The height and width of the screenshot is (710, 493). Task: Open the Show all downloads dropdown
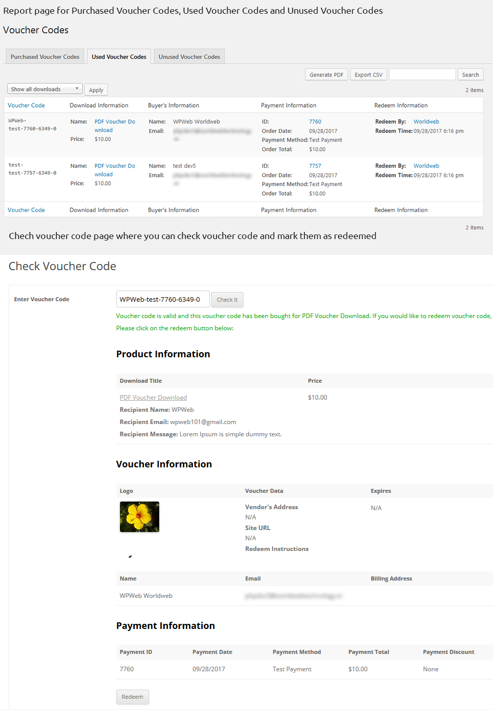[44, 89]
